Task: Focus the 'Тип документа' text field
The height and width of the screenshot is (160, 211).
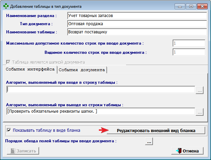Action: click(137, 24)
